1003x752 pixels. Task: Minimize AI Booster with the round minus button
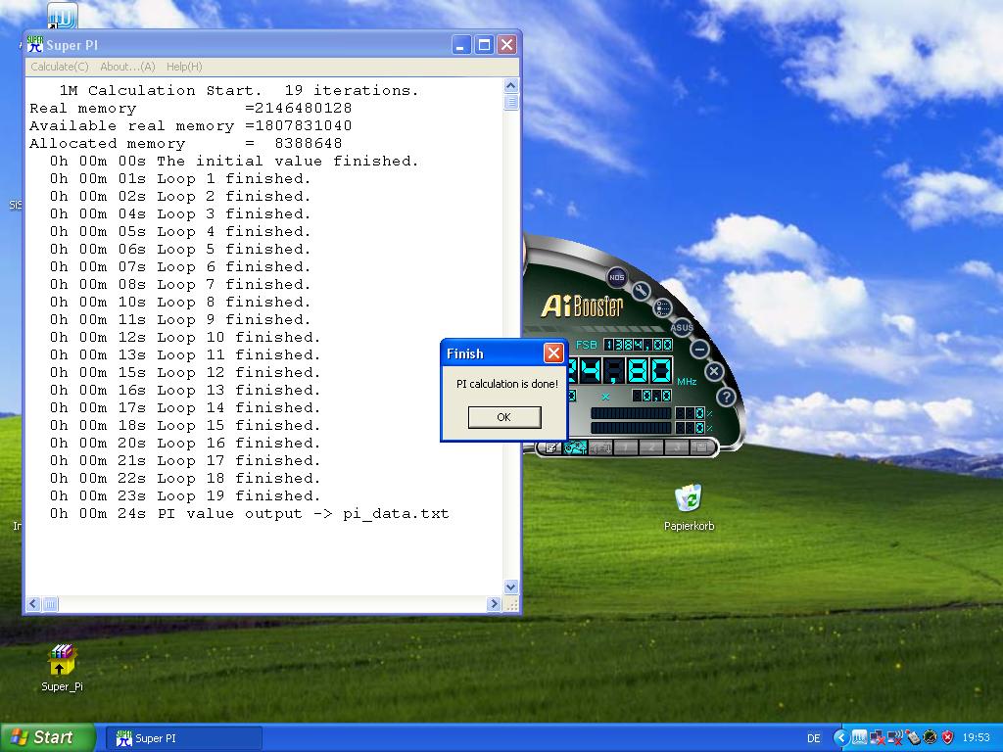point(699,350)
